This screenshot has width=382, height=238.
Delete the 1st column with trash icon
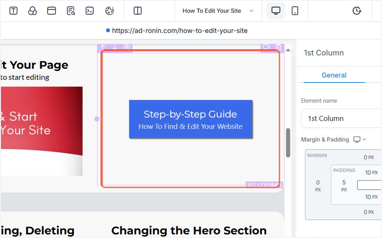click(278, 47)
